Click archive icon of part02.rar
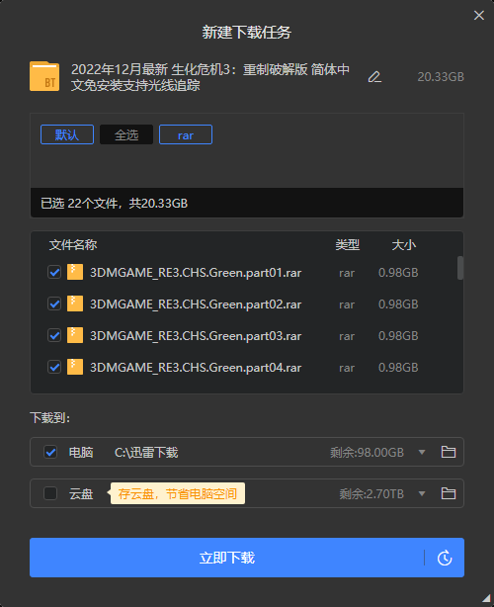The height and width of the screenshot is (607, 494). tap(75, 303)
